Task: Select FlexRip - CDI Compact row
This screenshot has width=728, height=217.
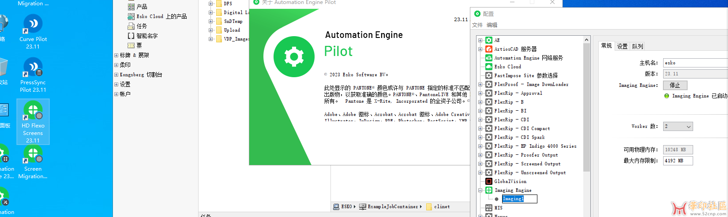Action: point(522,128)
